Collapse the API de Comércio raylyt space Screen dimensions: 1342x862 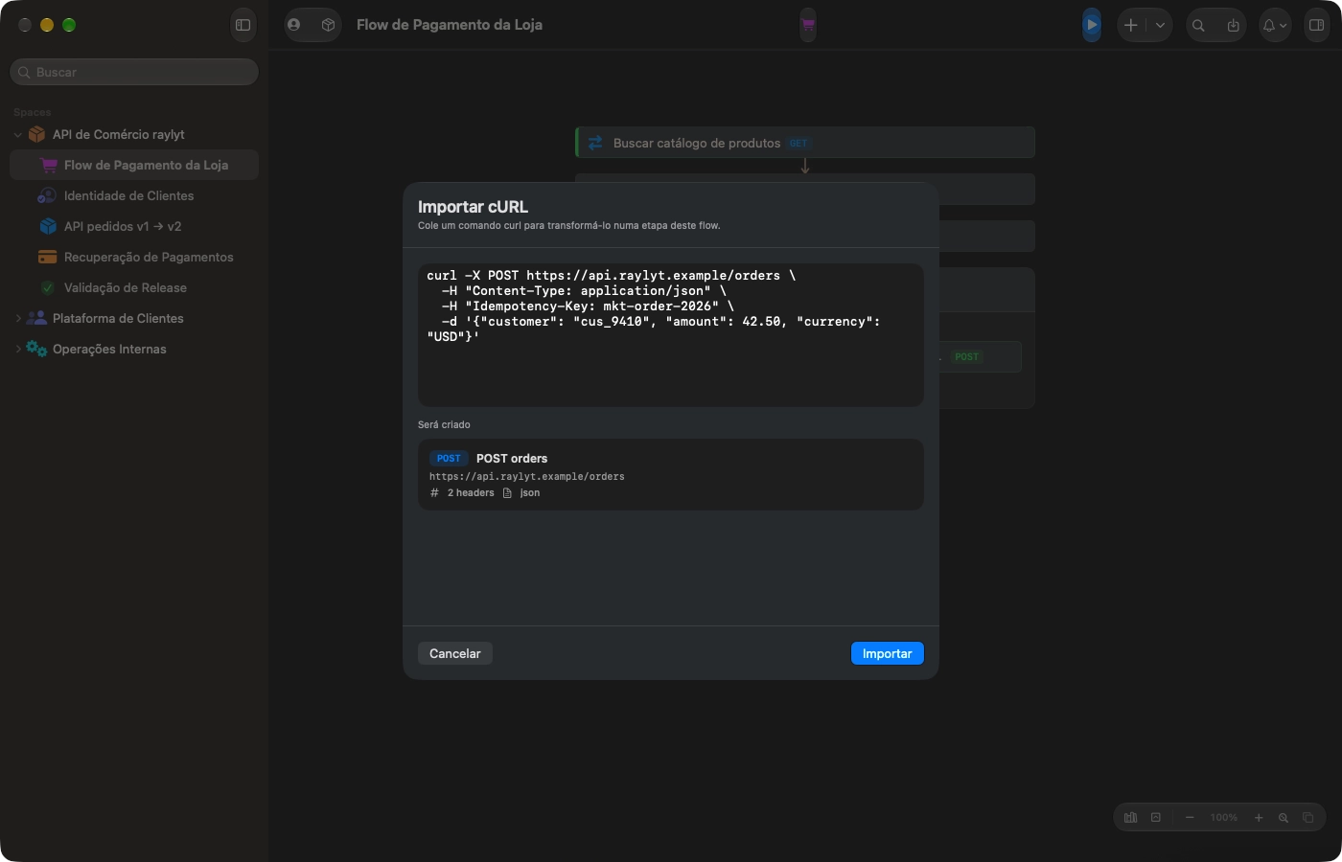click(18, 135)
